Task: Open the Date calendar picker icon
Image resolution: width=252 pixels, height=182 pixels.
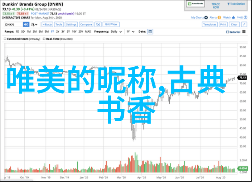Action: click(x=150, y=32)
